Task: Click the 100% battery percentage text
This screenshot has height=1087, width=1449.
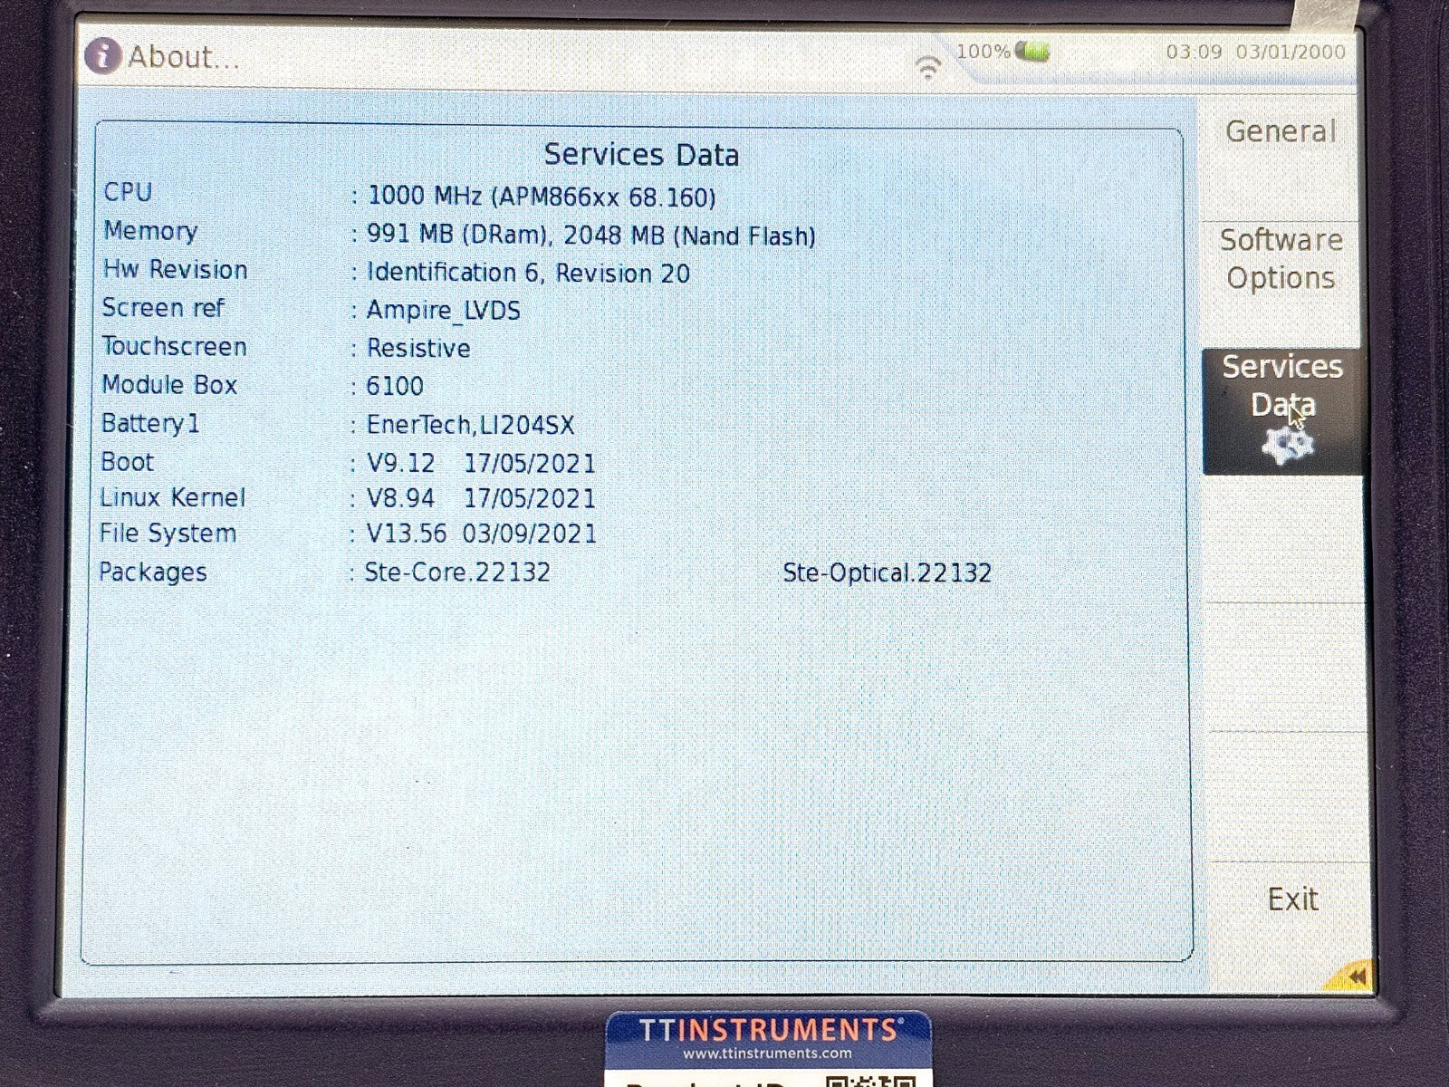Action: tap(983, 52)
